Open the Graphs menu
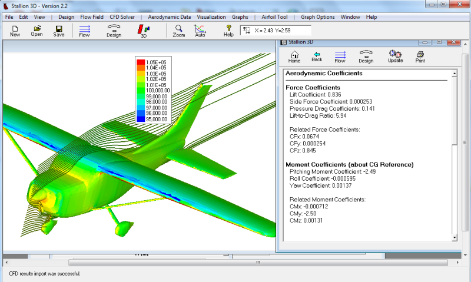The image size is (471, 282). click(x=240, y=17)
